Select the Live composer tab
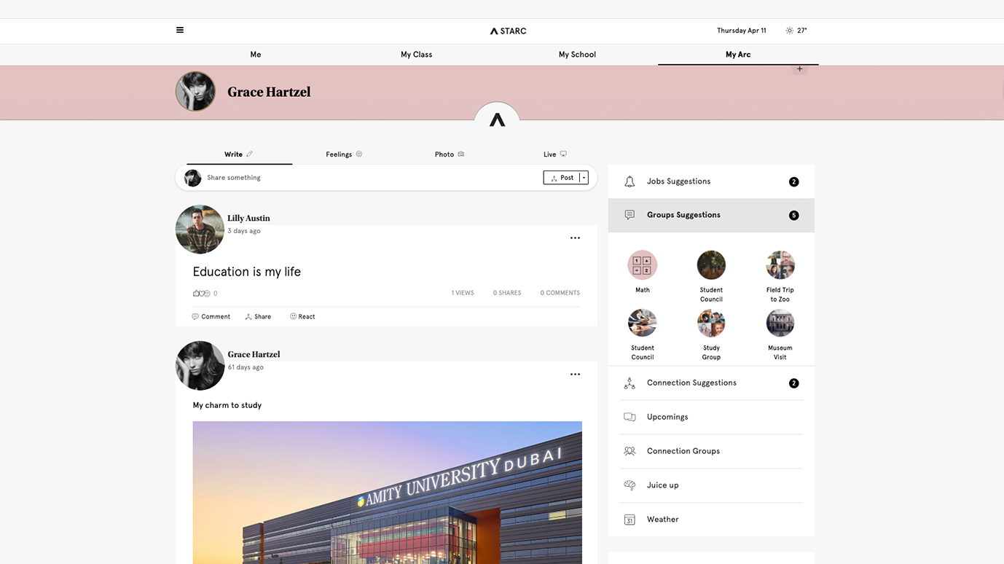Viewport: 1004px width, 564px height. point(555,154)
